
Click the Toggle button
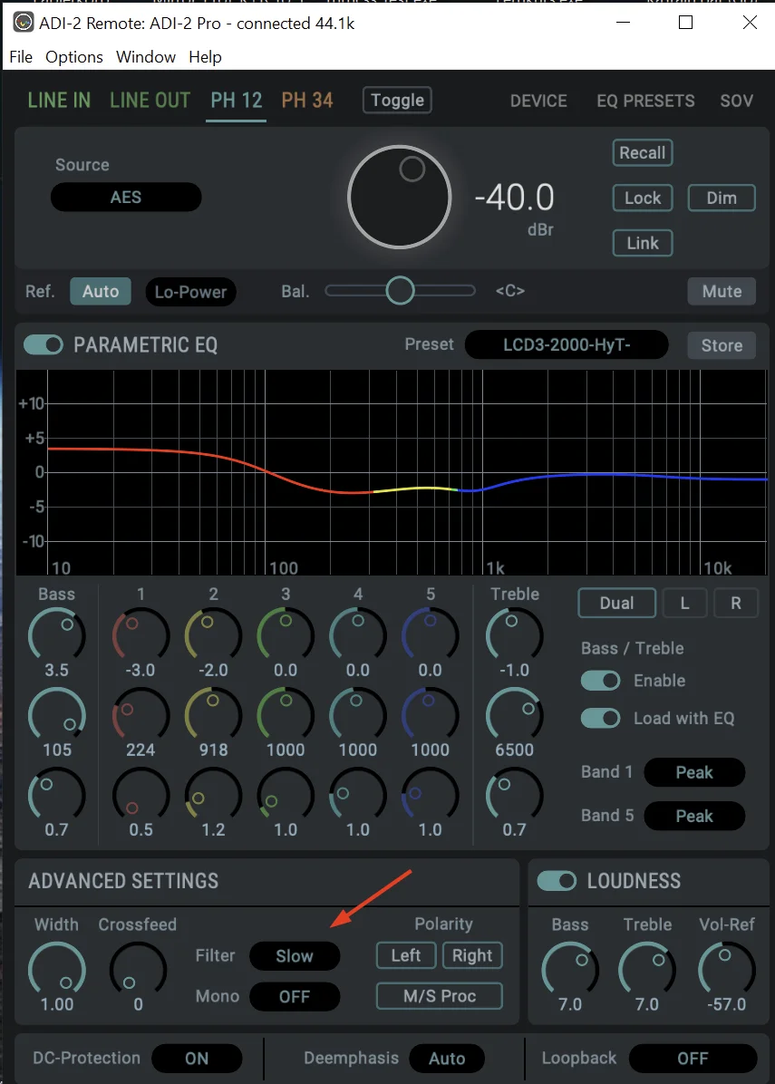pos(398,101)
